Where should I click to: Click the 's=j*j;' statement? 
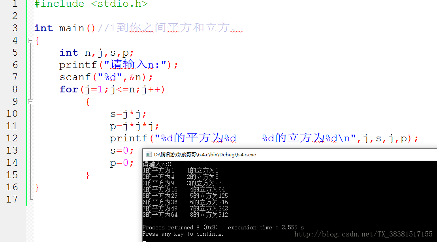128,114
